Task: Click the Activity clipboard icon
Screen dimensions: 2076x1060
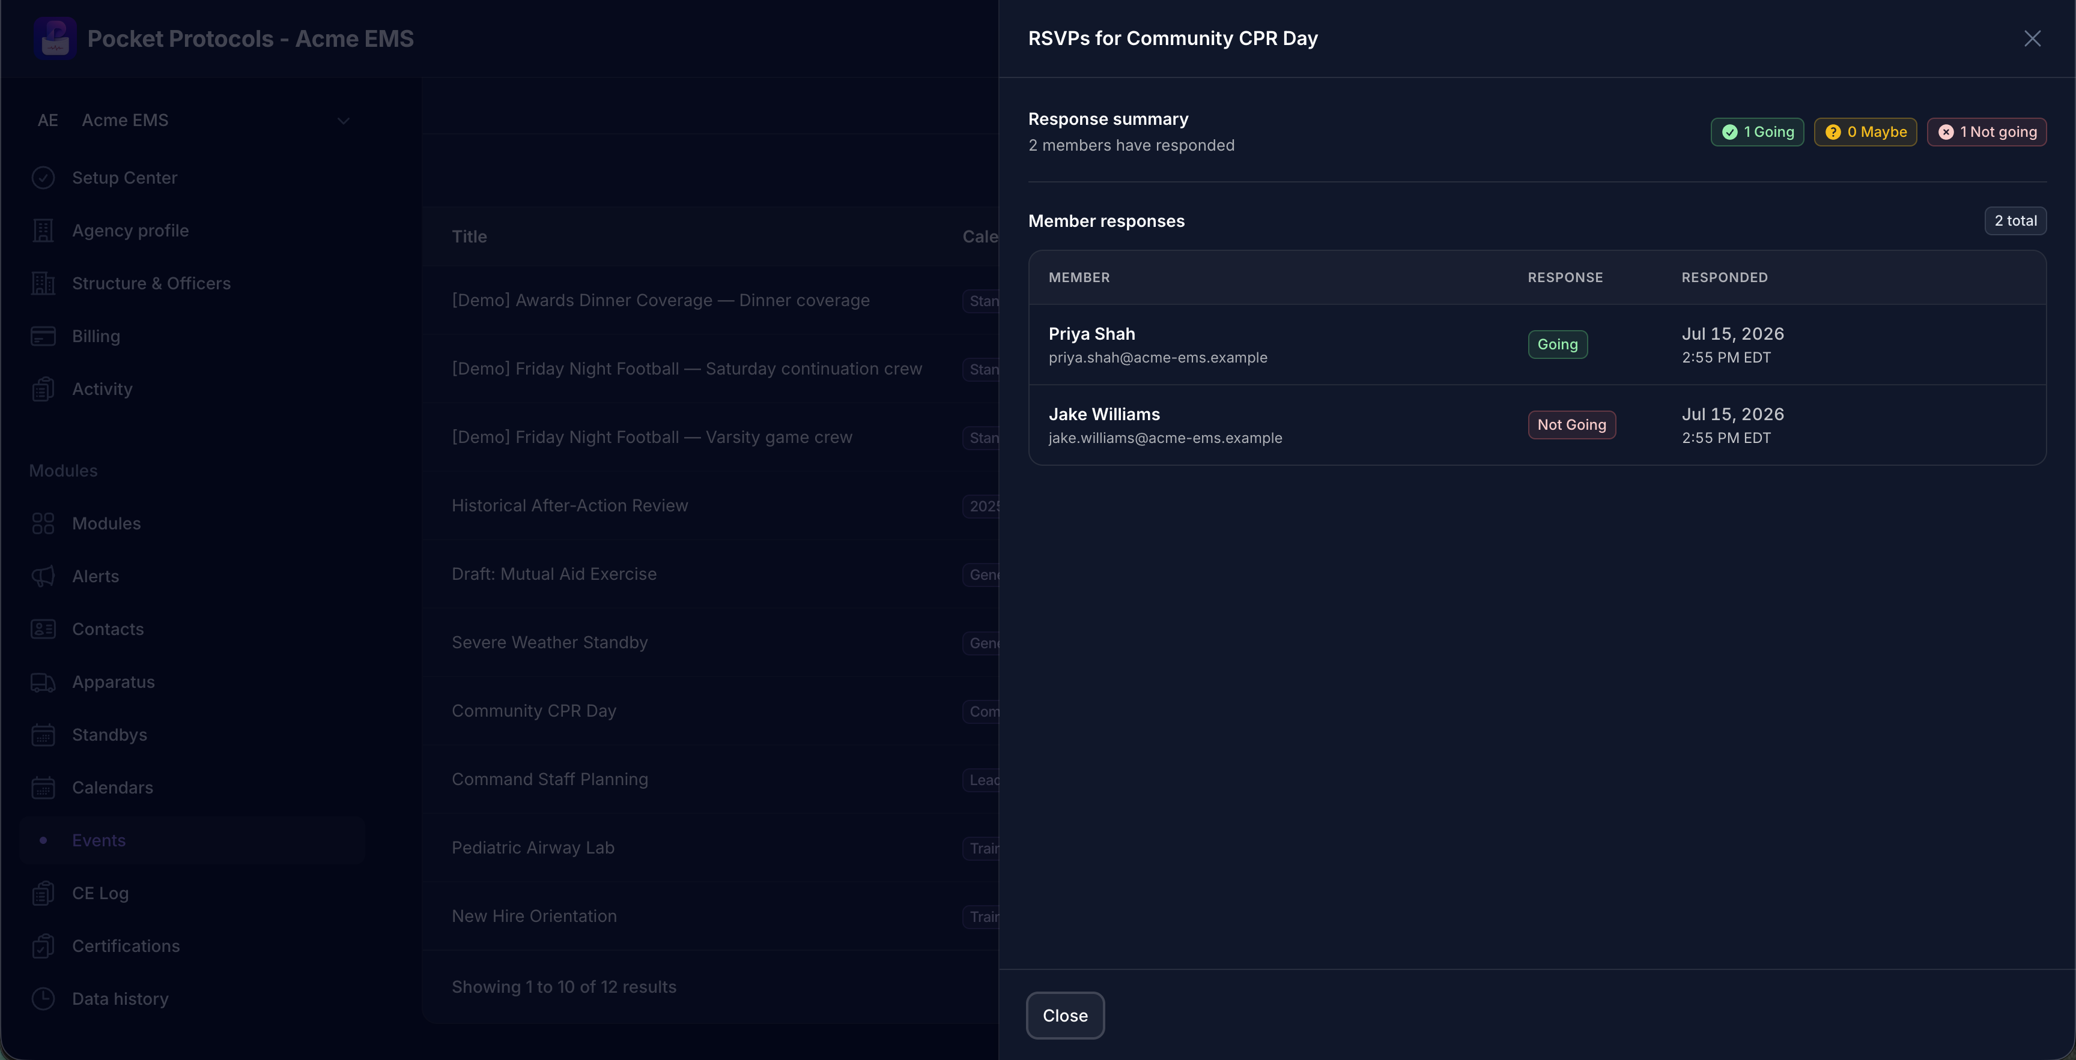Action: pyautogui.click(x=43, y=389)
